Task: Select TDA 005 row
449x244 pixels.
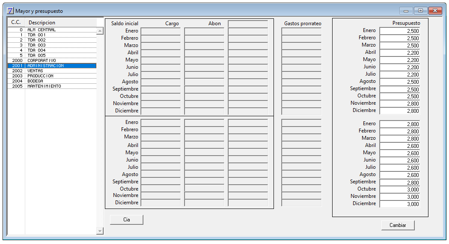Action: point(52,56)
